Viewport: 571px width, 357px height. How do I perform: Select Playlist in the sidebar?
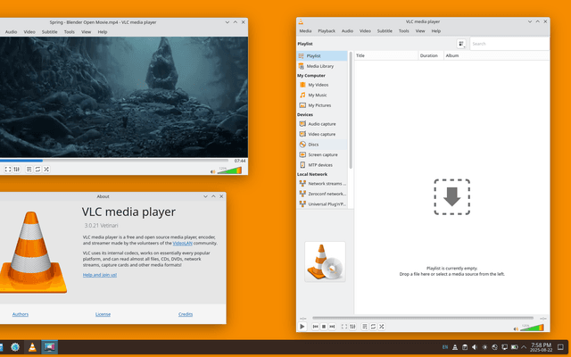[x=322, y=55]
